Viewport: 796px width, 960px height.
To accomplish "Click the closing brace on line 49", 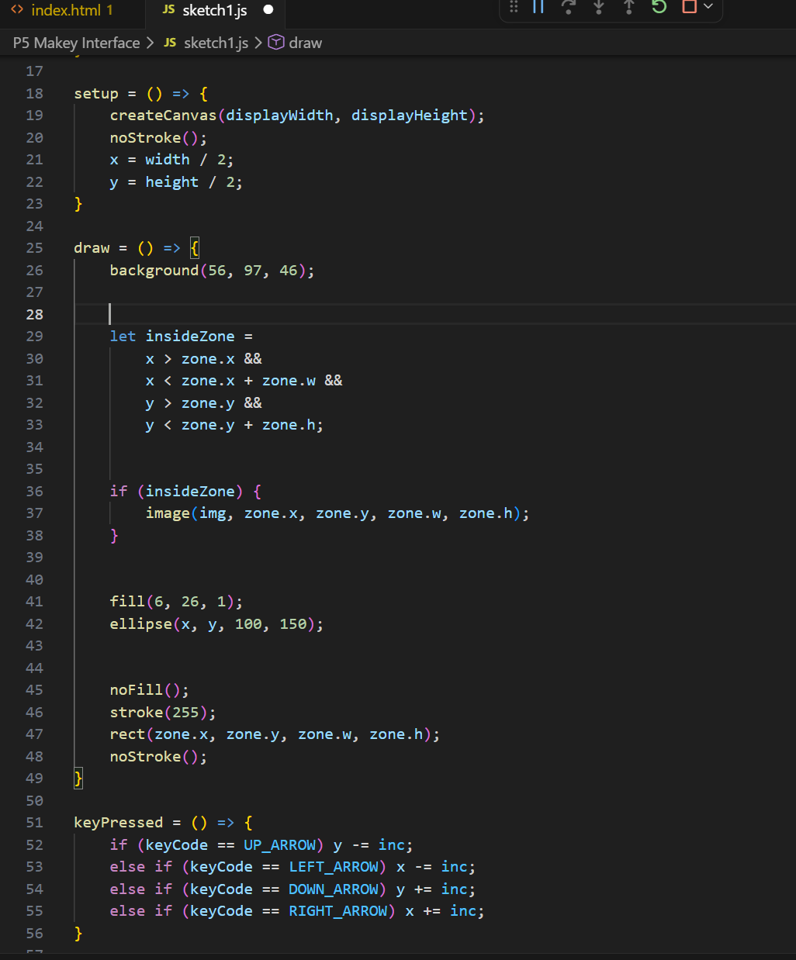I will point(78,779).
